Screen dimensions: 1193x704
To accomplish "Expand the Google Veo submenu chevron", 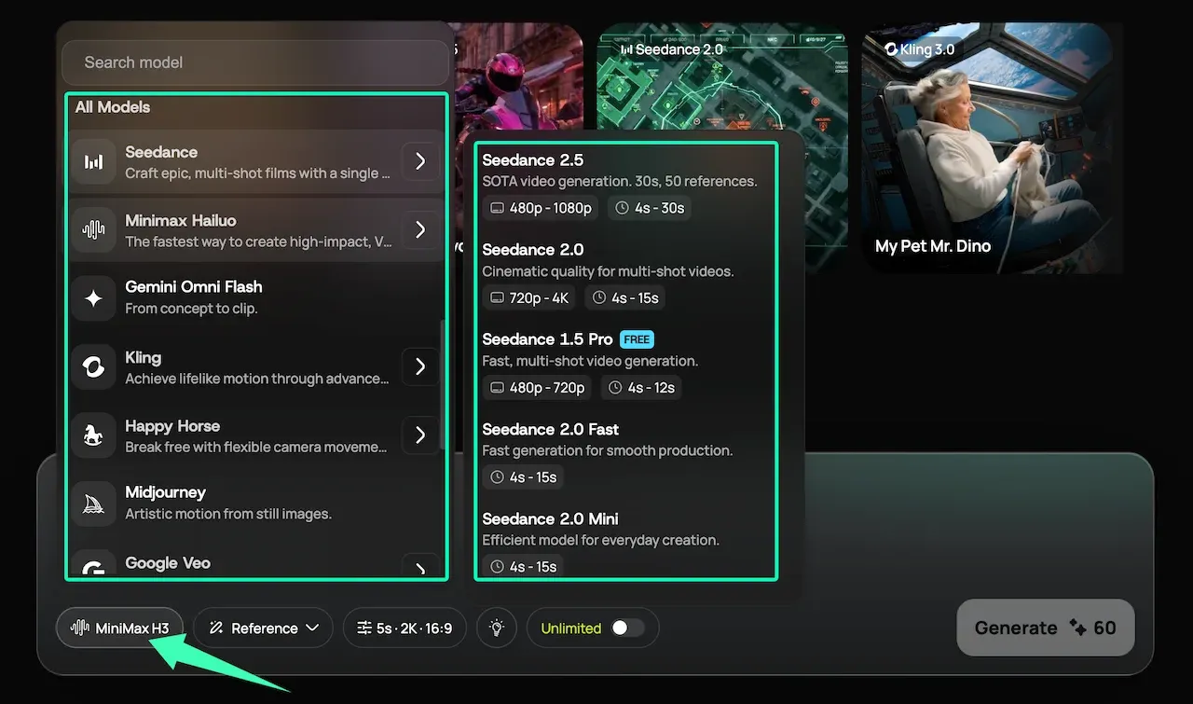I will tap(420, 567).
